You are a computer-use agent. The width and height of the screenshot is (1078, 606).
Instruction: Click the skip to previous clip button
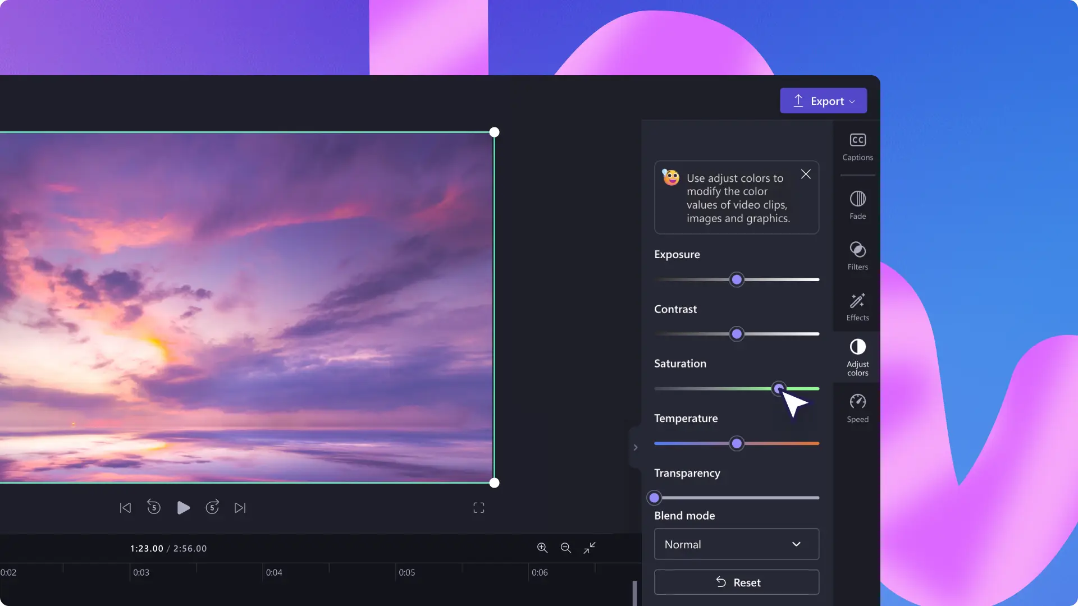(125, 507)
